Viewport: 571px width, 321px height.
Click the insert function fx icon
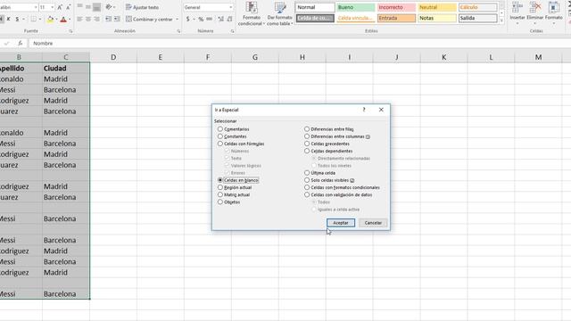[20, 44]
